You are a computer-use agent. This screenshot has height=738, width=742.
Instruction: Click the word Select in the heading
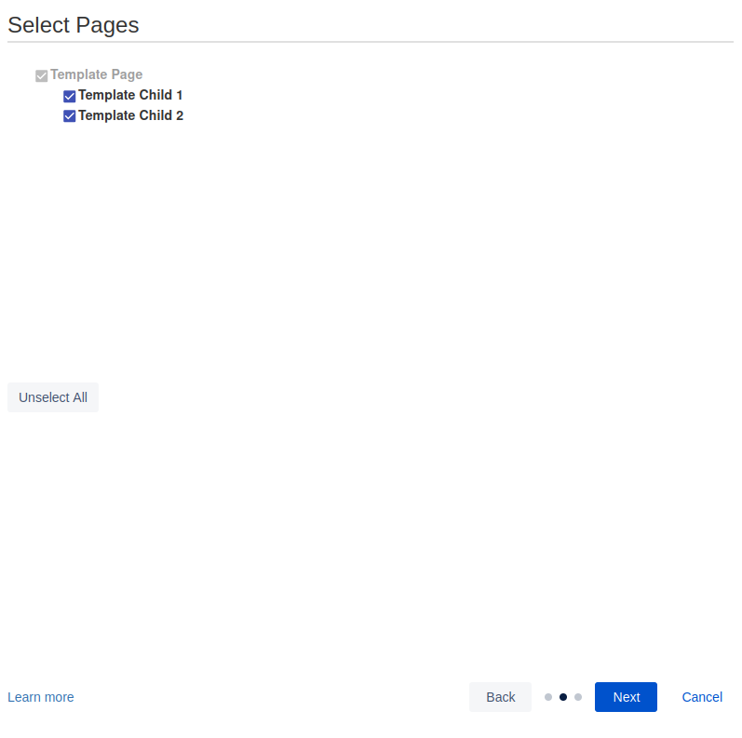coord(38,25)
